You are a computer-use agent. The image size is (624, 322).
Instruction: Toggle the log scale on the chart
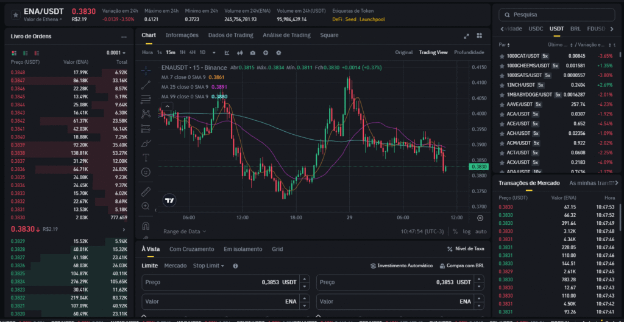[x=467, y=231]
